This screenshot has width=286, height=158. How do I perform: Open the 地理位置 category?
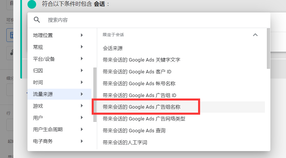(59, 35)
